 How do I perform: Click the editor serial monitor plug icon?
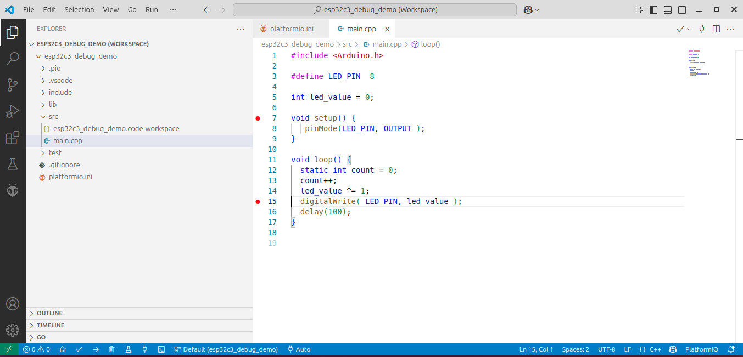702,29
